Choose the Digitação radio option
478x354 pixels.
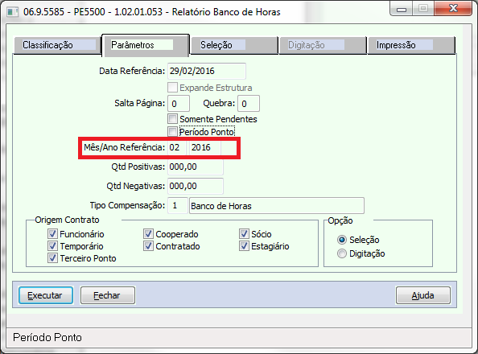tap(342, 253)
